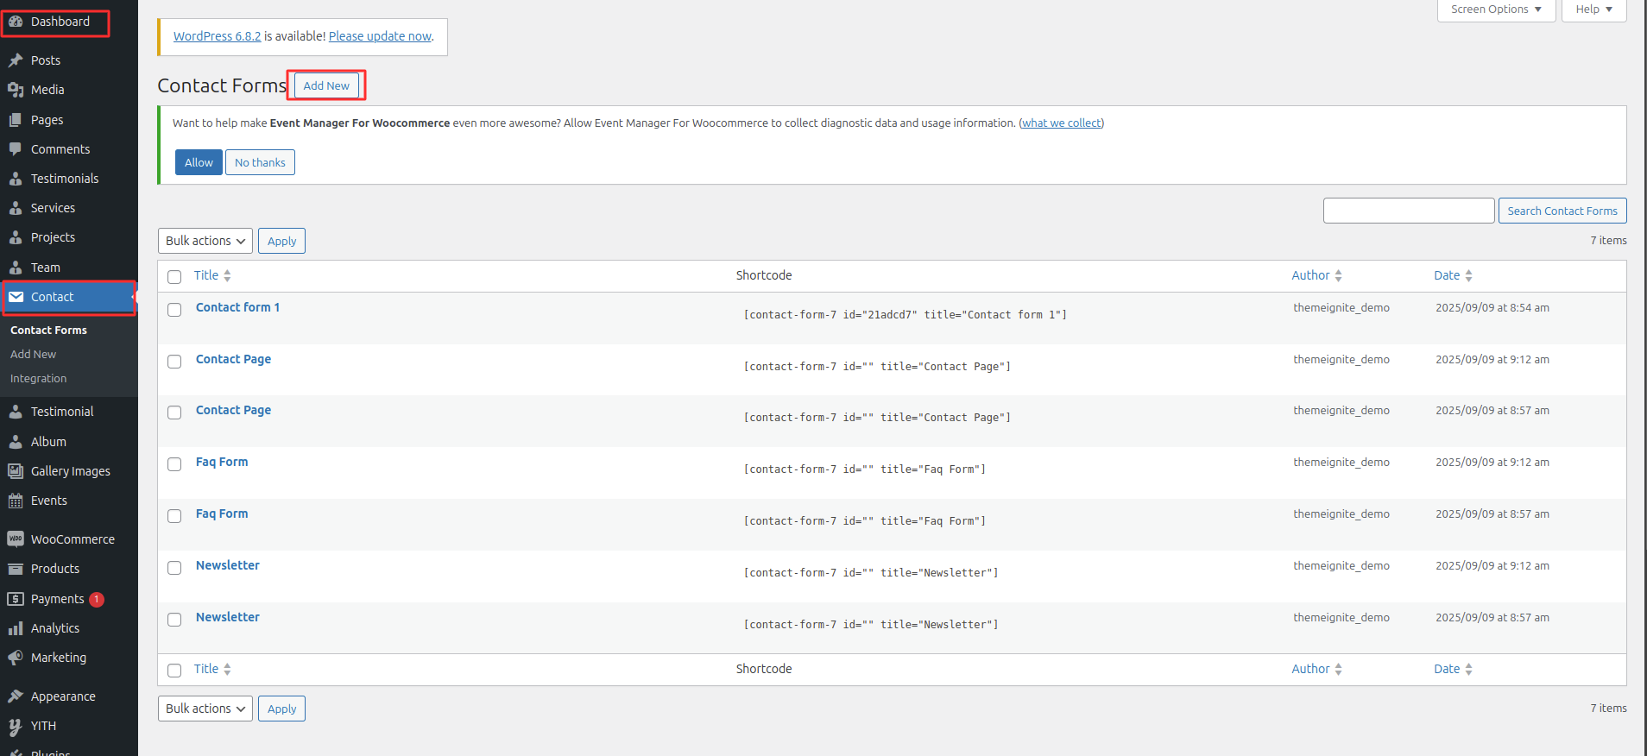Viewport: 1647px width, 756px height.
Task: Click the Payments notification badge
Action: pos(97,599)
